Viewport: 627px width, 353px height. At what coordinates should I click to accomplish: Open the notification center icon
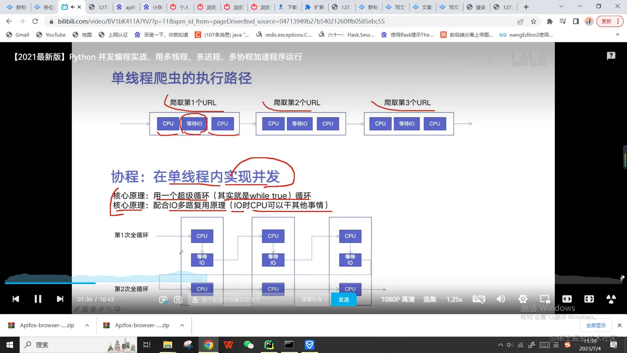click(x=614, y=345)
